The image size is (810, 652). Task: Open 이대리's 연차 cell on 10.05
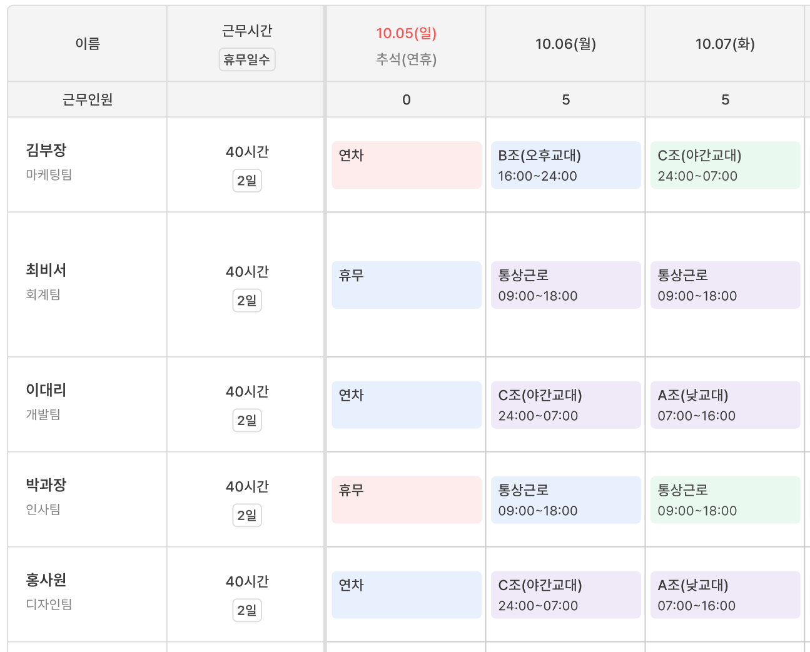pos(407,405)
